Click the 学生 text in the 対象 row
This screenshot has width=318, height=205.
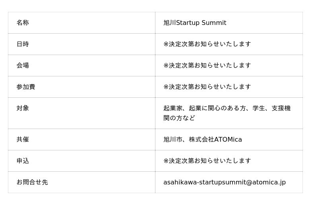pyautogui.click(x=259, y=108)
